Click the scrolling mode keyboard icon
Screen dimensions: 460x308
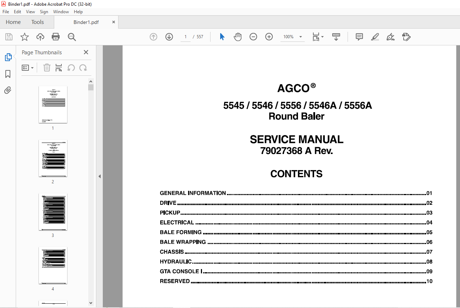(x=336, y=37)
